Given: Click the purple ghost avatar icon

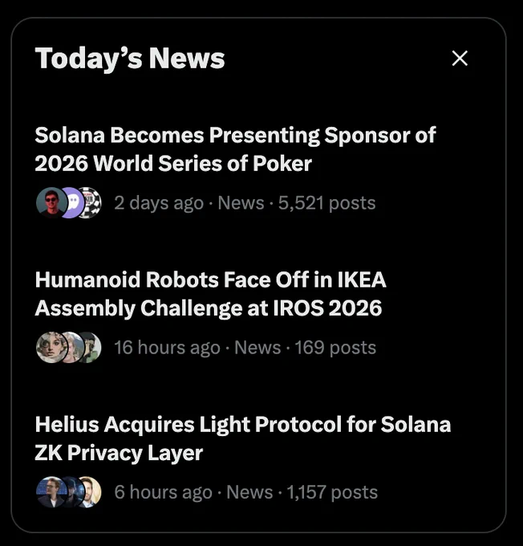Looking at the screenshot, I should pyautogui.click(x=74, y=202).
